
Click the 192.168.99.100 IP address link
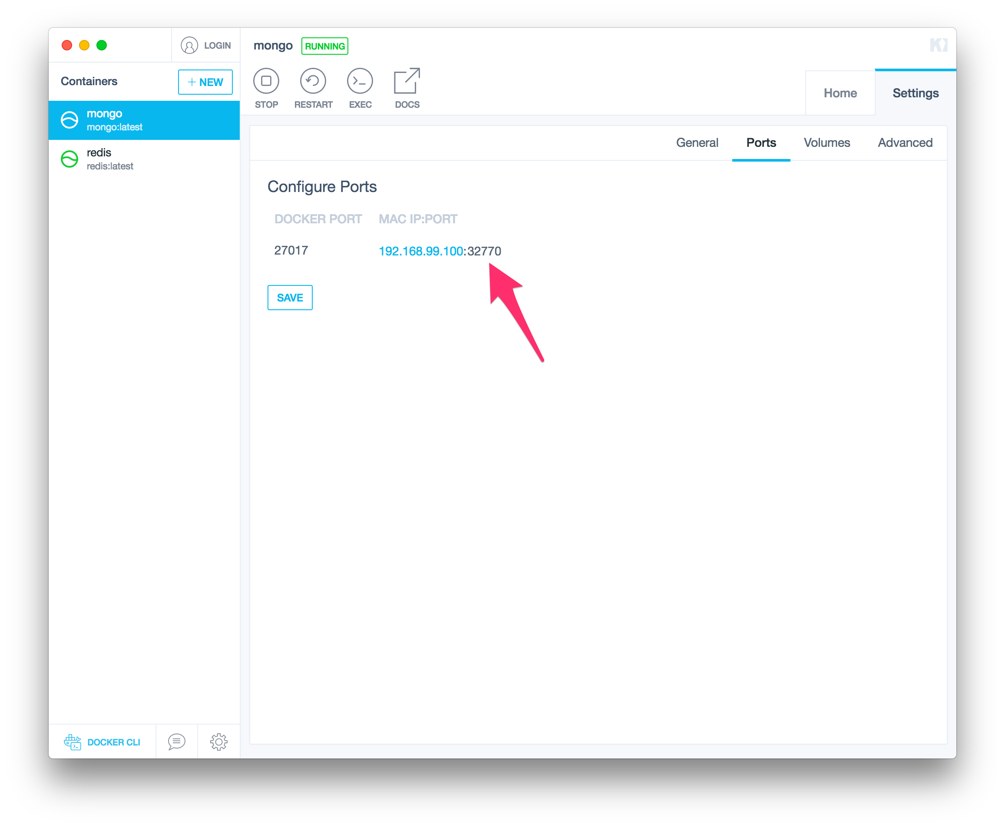point(417,250)
